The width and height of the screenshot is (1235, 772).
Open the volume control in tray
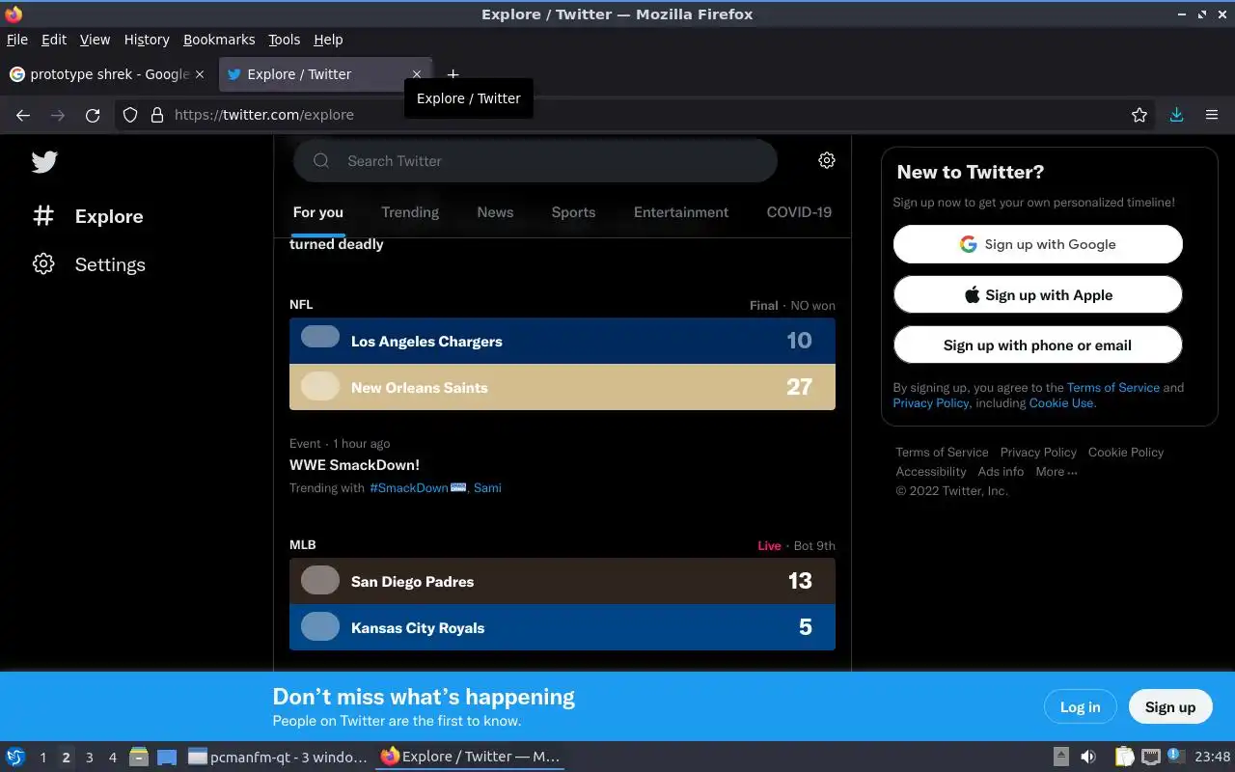pos(1087,757)
